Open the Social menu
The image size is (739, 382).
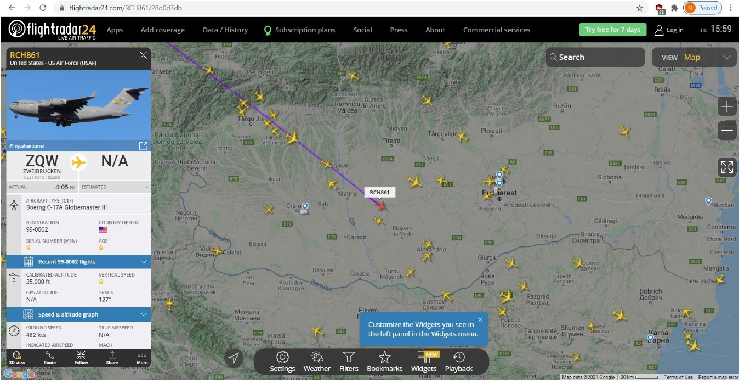point(362,30)
